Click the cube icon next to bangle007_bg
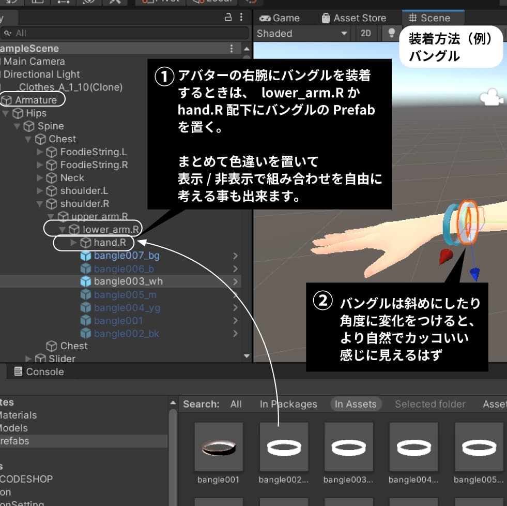This screenshot has height=506, width=507. (86, 256)
